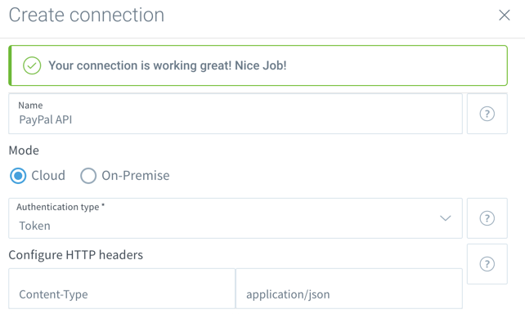Open help for the Name field
This screenshot has height=314, width=525.
pyautogui.click(x=487, y=114)
